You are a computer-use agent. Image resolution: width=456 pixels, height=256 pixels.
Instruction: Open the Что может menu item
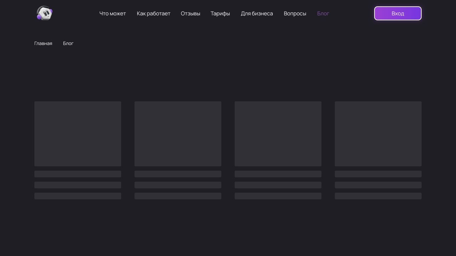(112, 14)
